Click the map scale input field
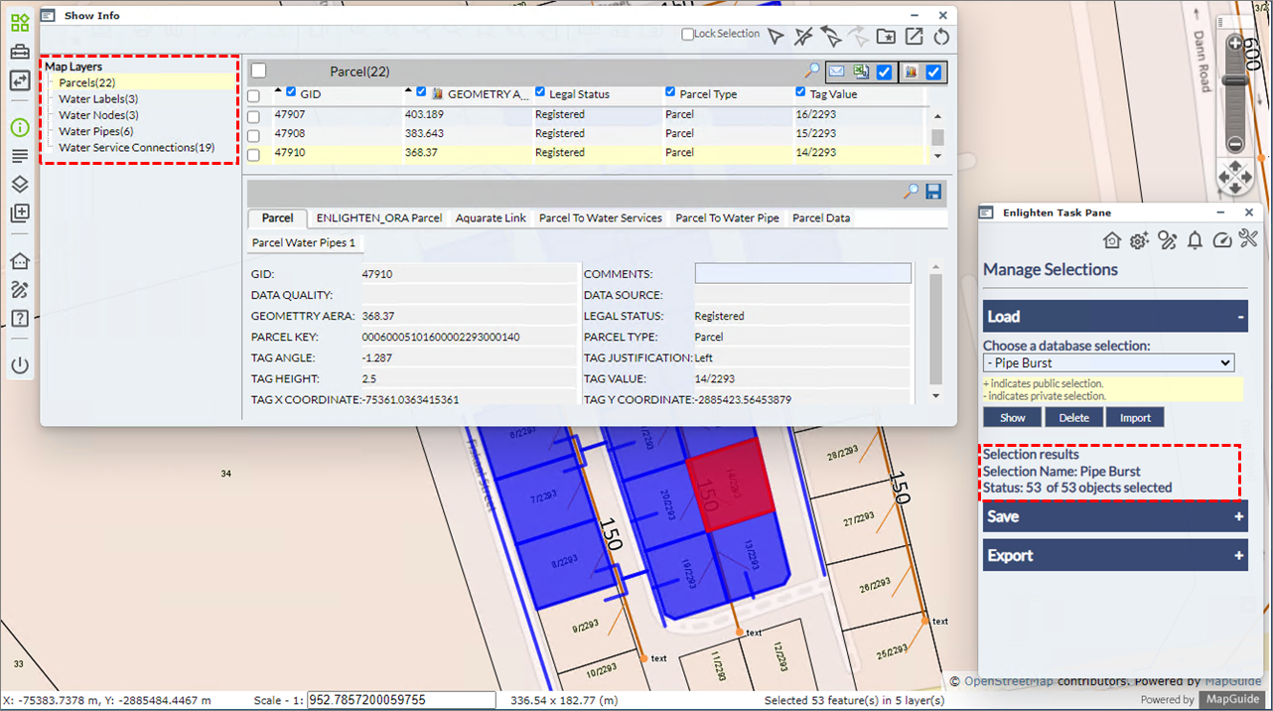The width and height of the screenshot is (1273, 711). [x=401, y=700]
